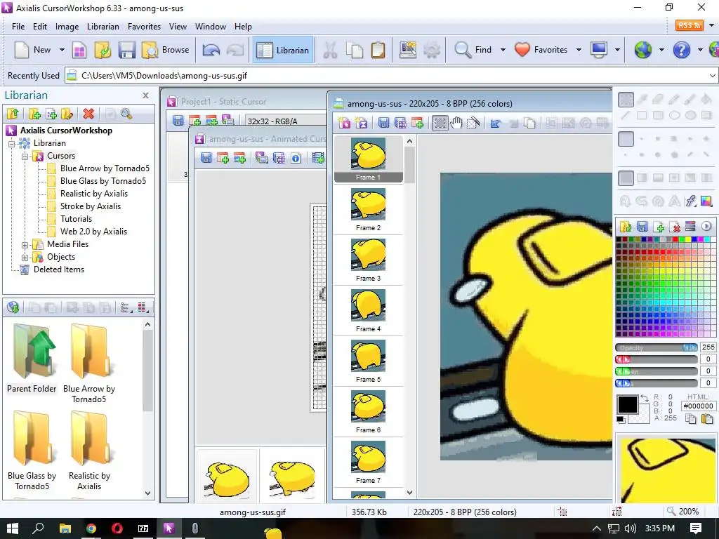
Task: Click the globe download icon in Librarian file pane
Action: pyautogui.click(x=13, y=307)
